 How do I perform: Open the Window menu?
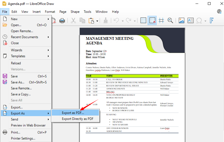pyautogui.click(x=102, y=12)
